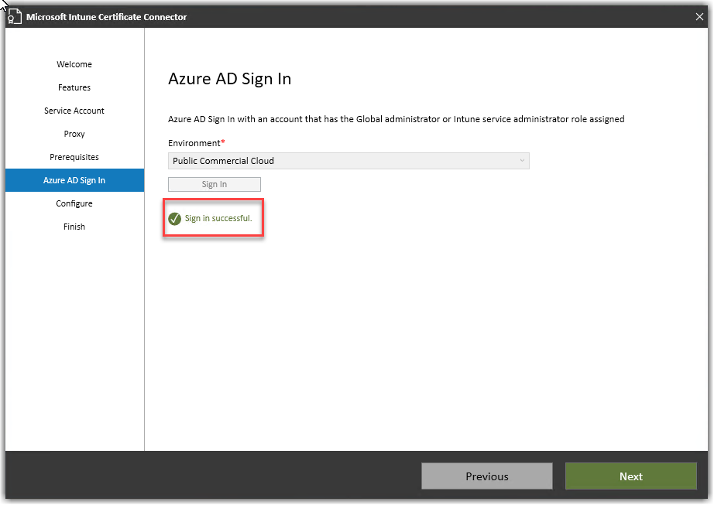This screenshot has height=505, width=714.
Task: Jump to the Configure step
Action: point(74,203)
